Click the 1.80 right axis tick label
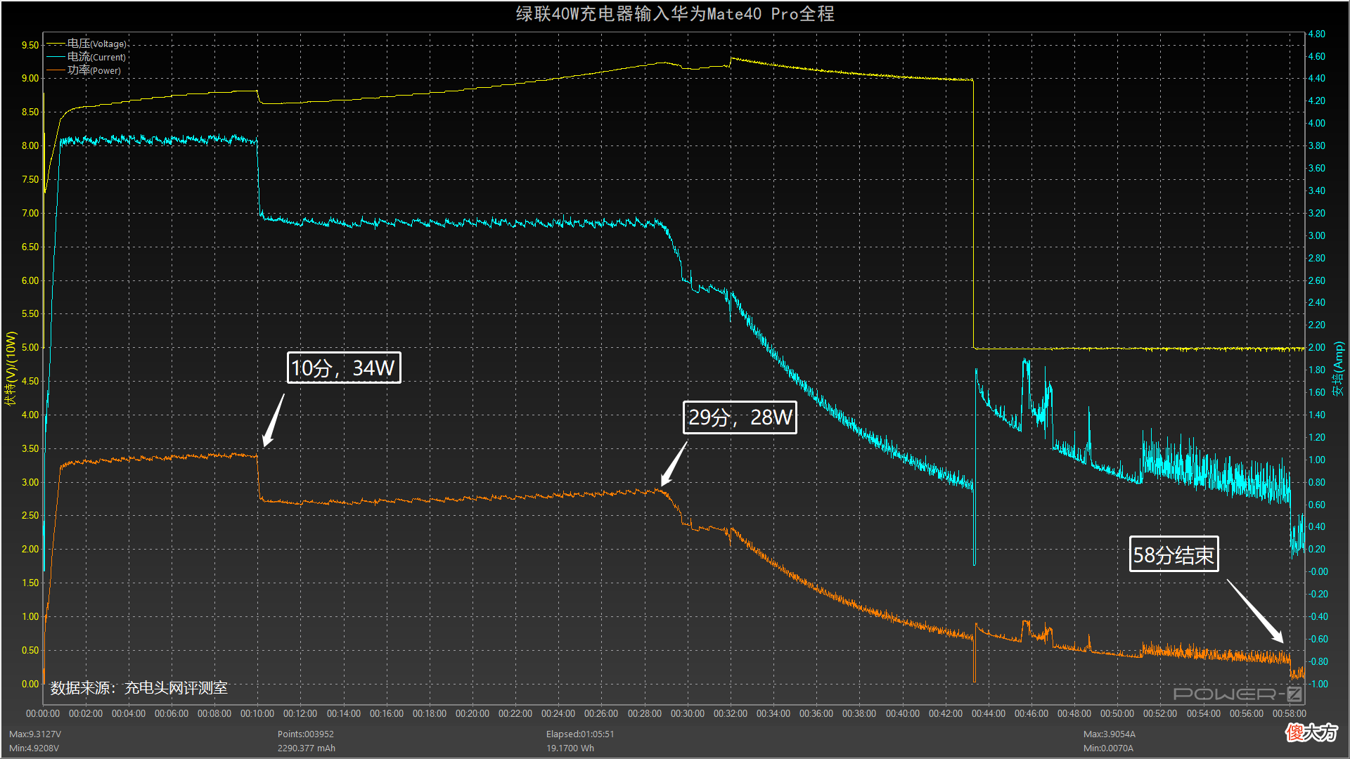Viewport: 1350px width, 759px height. click(x=1316, y=370)
